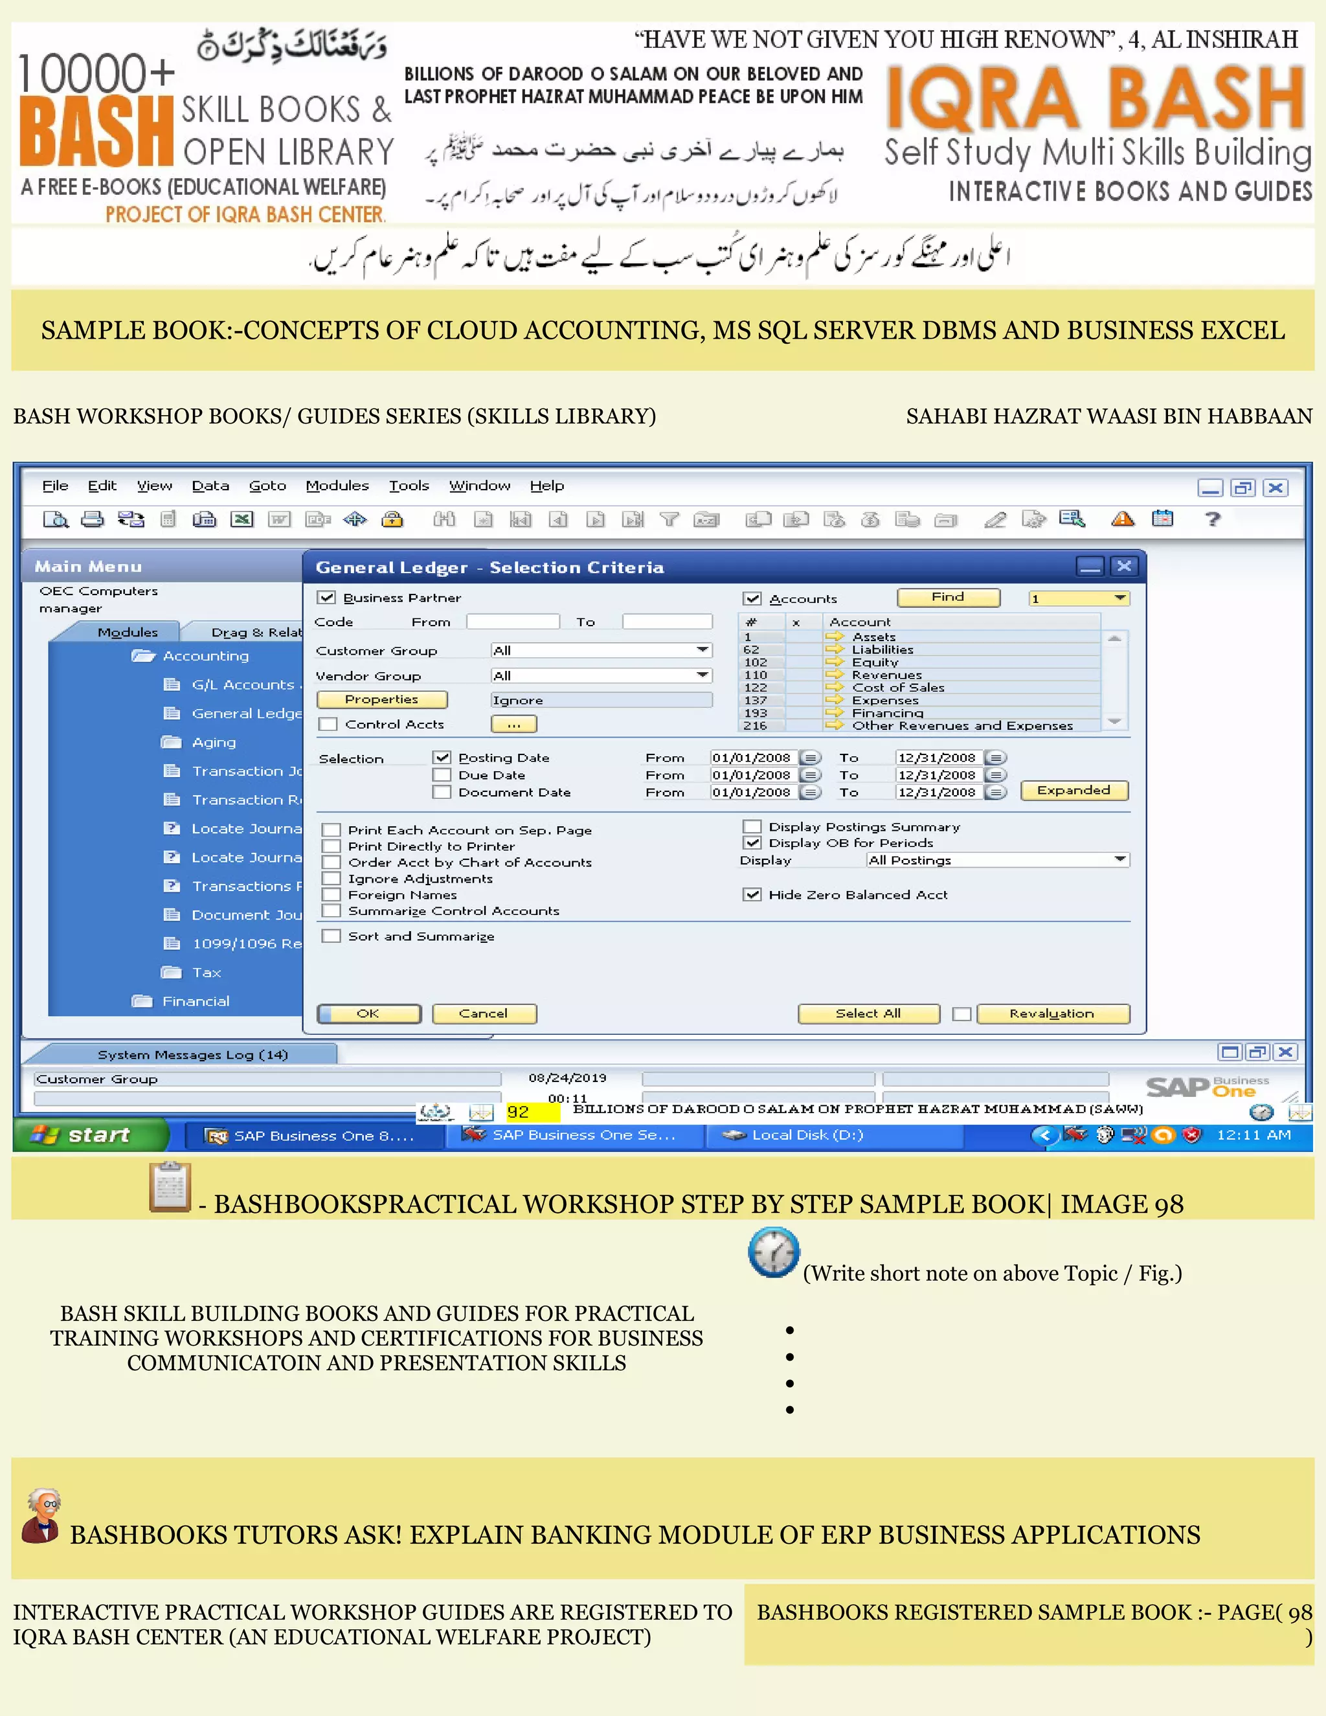Click the Lock Screen padlock icon
The width and height of the screenshot is (1326, 1716).
click(x=392, y=519)
